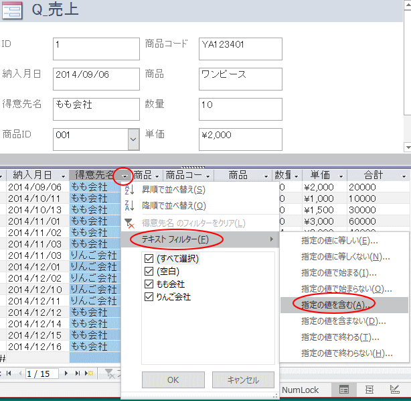This screenshot has height=401, width=411.
Task: Click the 納入月日 field showing 2014/09/06
Action: point(96,79)
